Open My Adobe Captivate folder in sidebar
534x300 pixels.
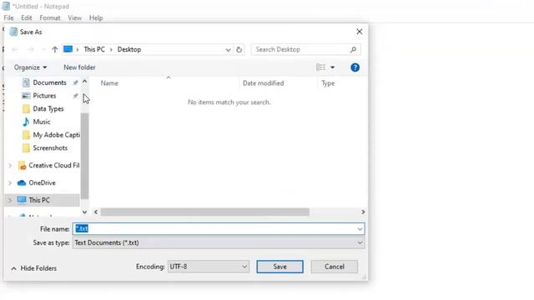tap(56, 135)
